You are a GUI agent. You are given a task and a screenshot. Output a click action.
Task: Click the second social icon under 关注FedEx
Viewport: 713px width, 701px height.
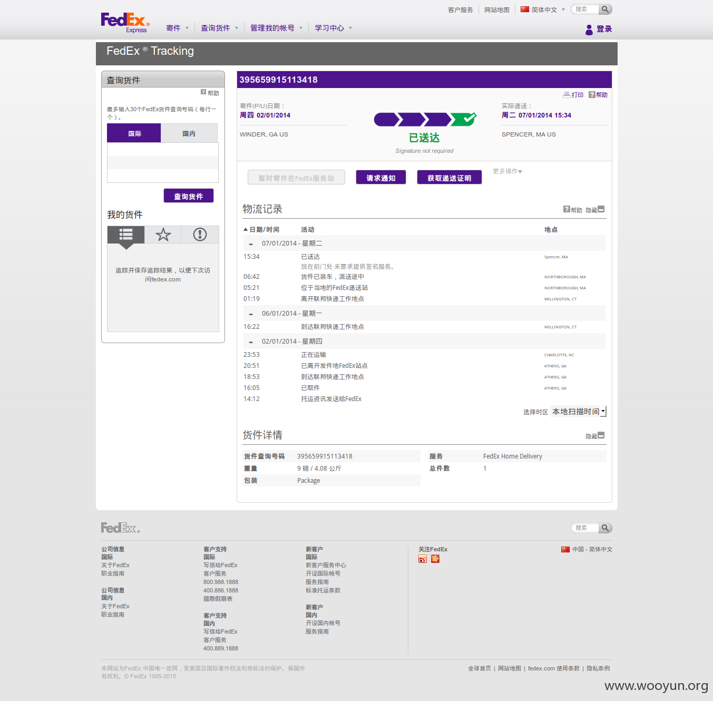point(435,559)
